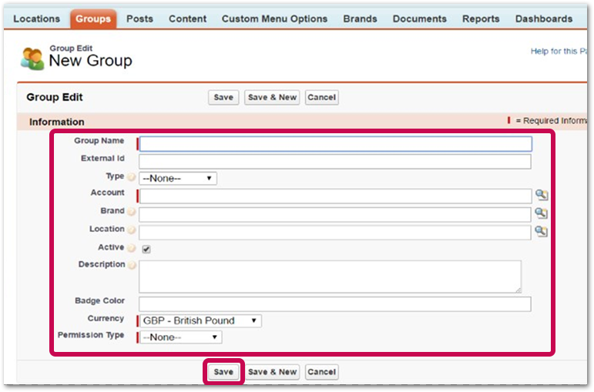Open the Account lookup magnifier icon
This screenshot has width=594, height=392.
point(542,195)
